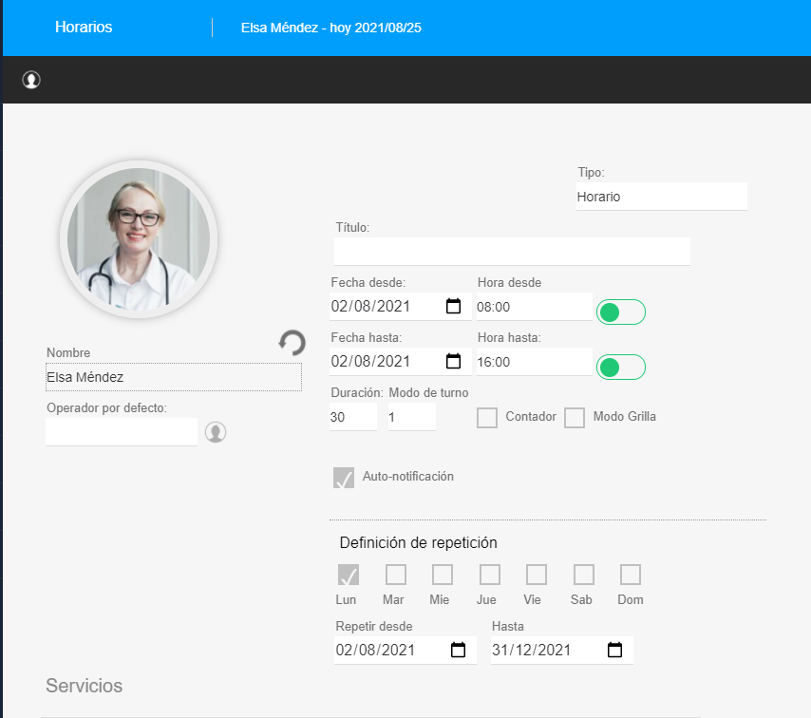Click the Horarios header title
The width and height of the screenshot is (811, 718).
click(84, 27)
